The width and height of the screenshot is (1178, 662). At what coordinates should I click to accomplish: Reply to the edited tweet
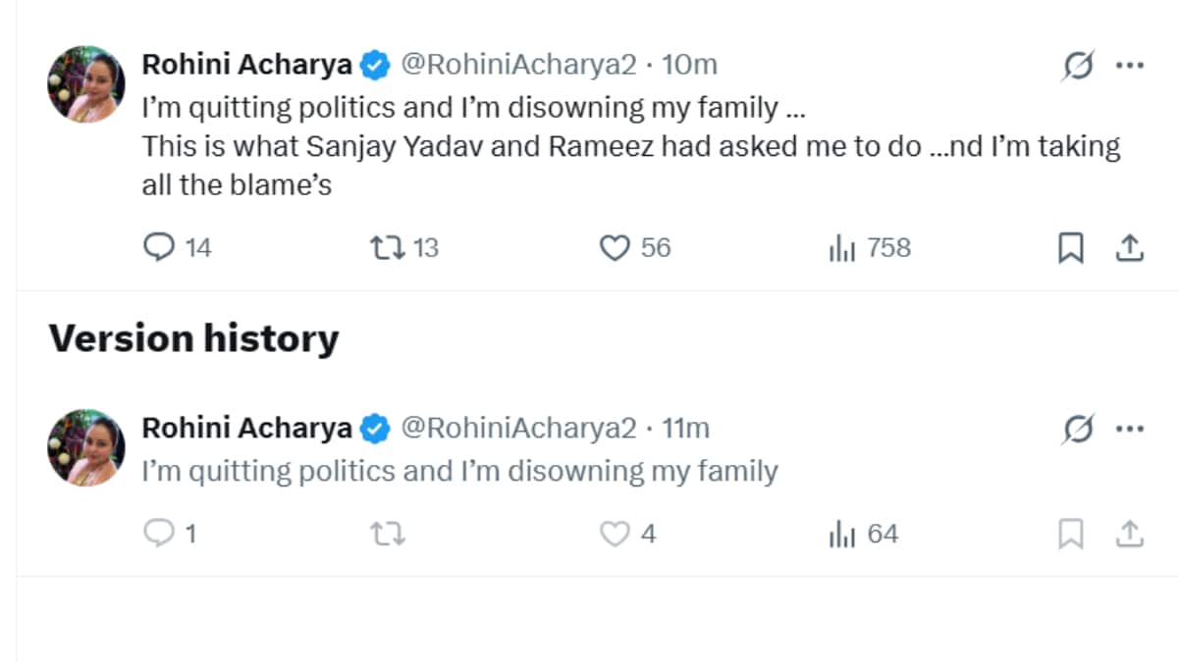tap(160, 248)
